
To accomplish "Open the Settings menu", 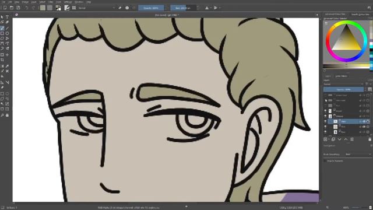I will (x=68, y=2).
